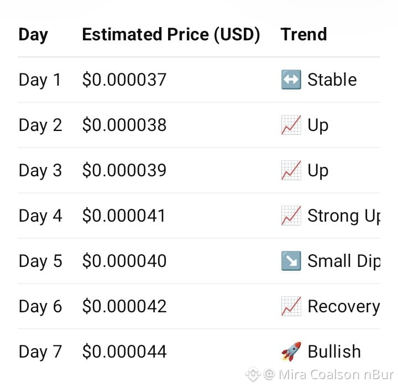Select the Estimated Price (USD) header
Viewport: 398px width, 388px height.
(x=171, y=34)
